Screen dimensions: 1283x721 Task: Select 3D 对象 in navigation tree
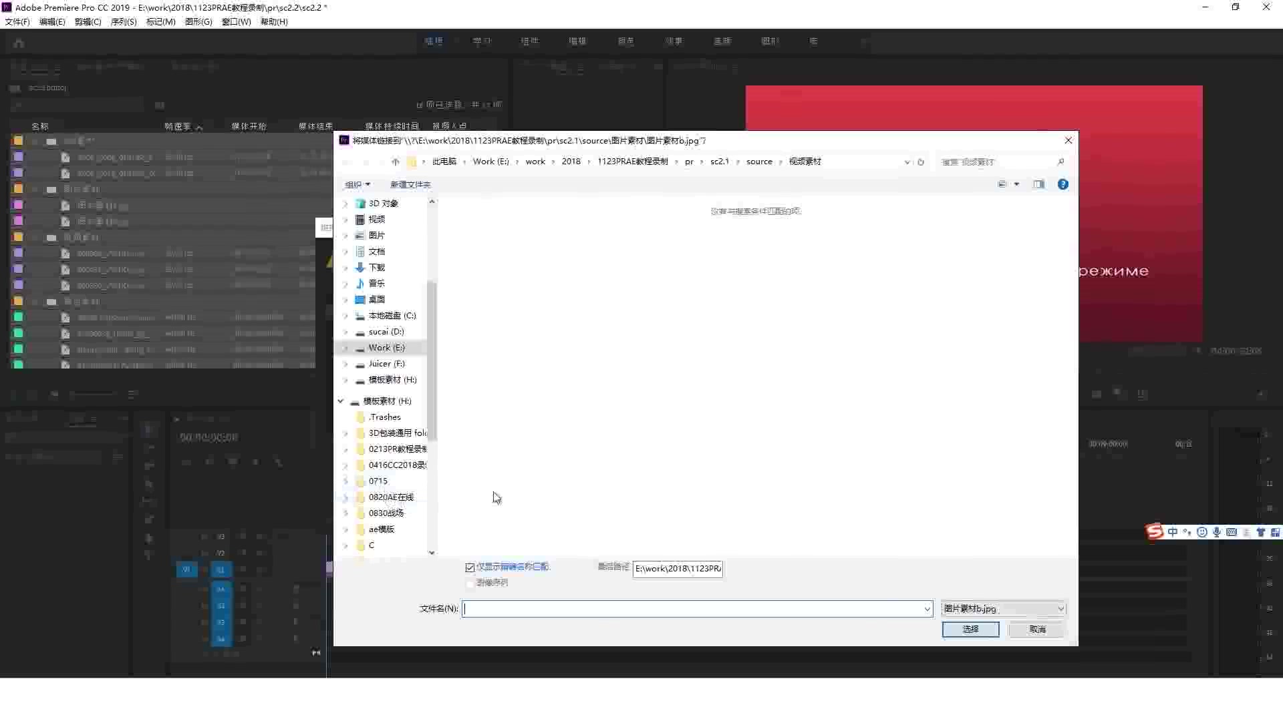click(x=383, y=204)
